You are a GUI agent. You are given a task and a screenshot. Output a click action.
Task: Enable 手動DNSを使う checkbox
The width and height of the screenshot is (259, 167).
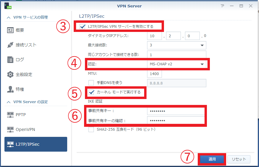[91, 82]
